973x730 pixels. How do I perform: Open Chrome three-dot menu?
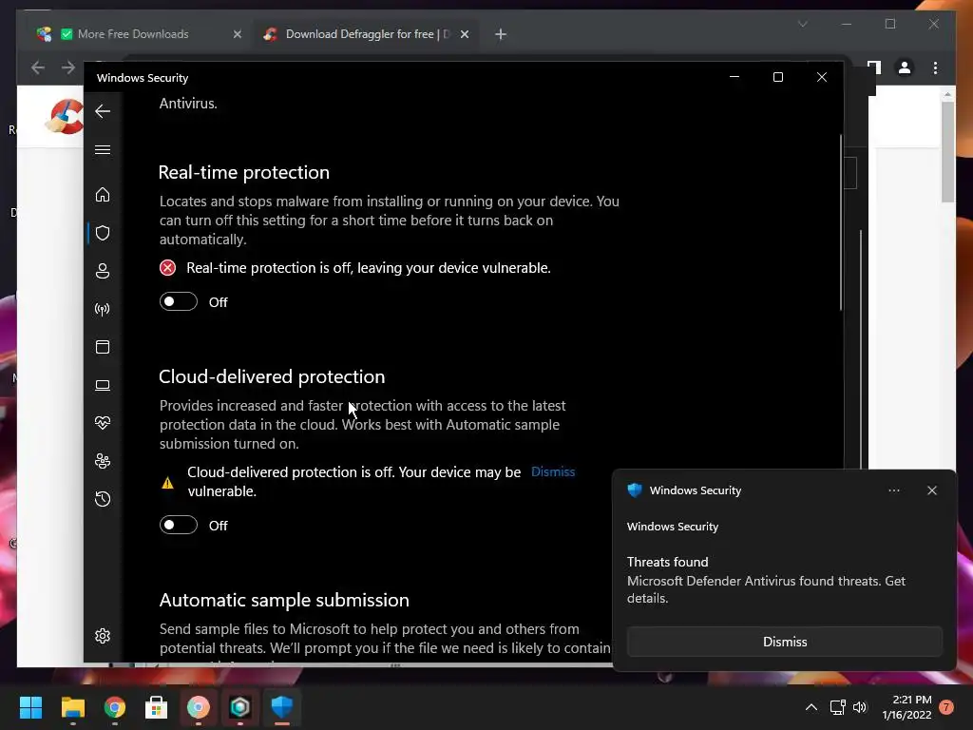935,67
